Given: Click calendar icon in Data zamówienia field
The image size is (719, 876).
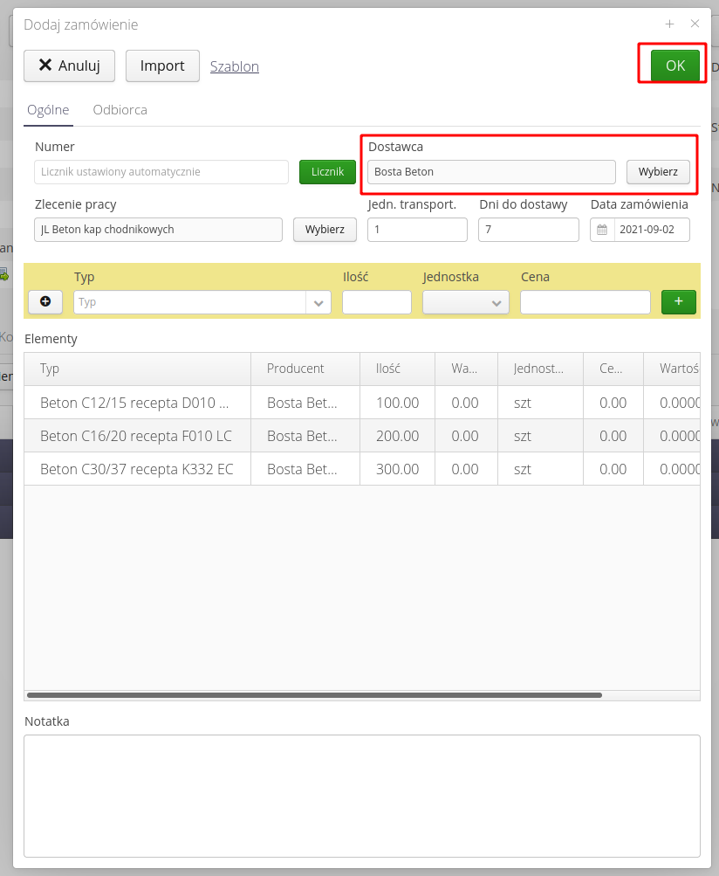Looking at the screenshot, I should (602, 230).
